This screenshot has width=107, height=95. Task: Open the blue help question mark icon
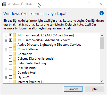(102, 13)
